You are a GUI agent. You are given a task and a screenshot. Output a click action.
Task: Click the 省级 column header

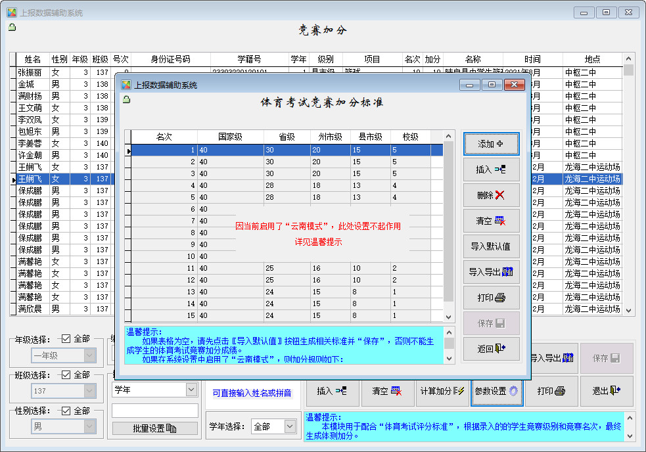tap(287, 137)
